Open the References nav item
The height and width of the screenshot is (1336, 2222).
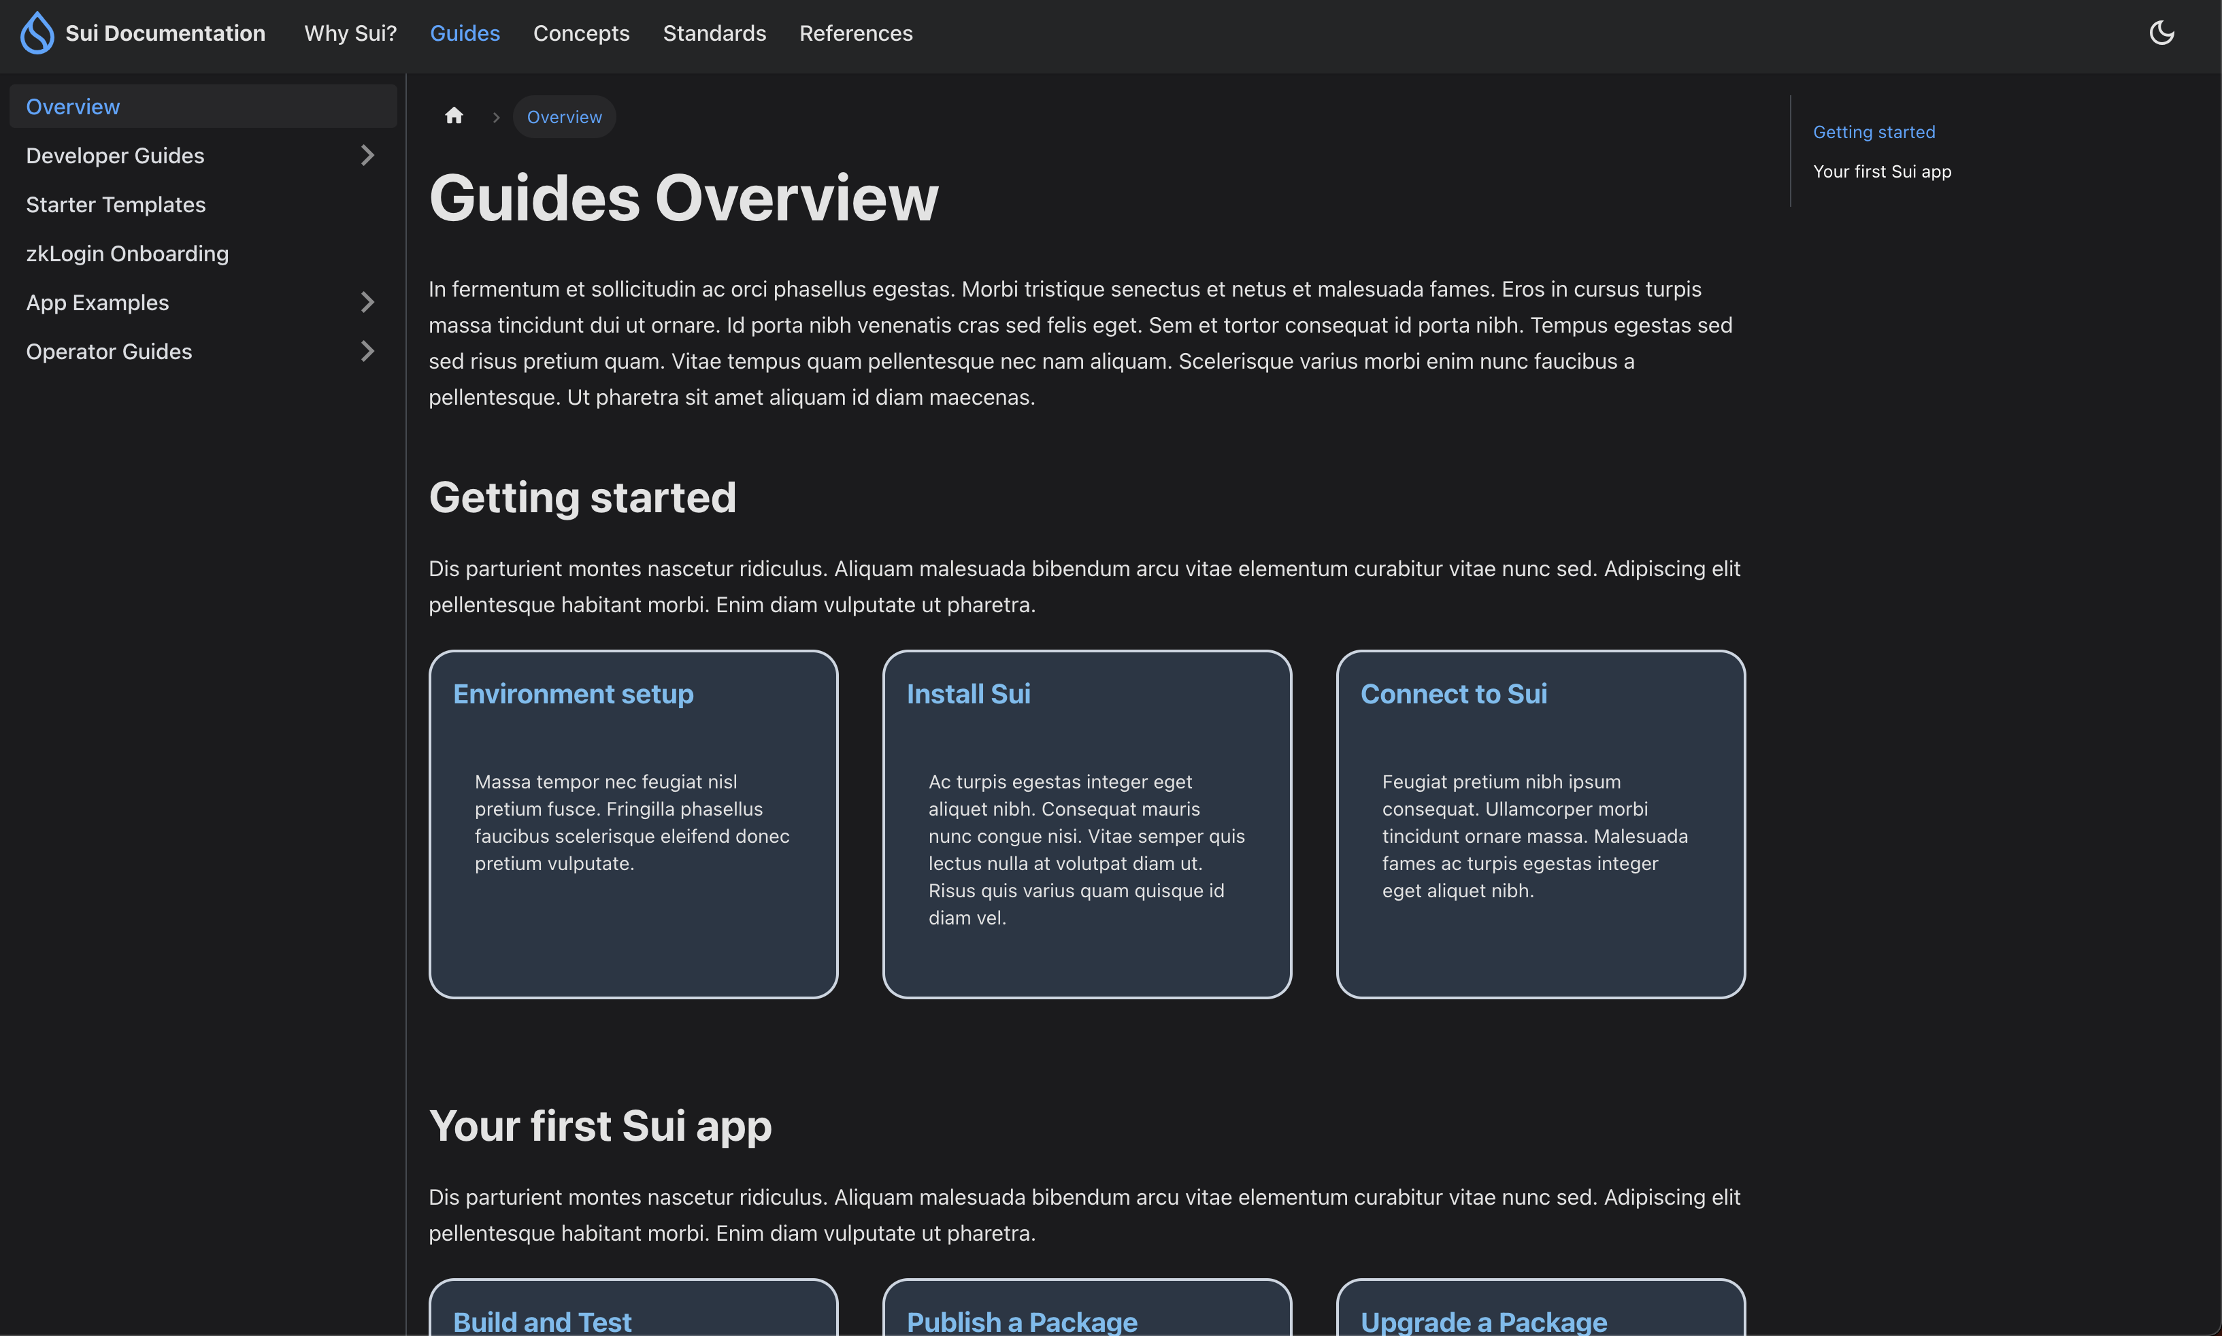point(855,33)
